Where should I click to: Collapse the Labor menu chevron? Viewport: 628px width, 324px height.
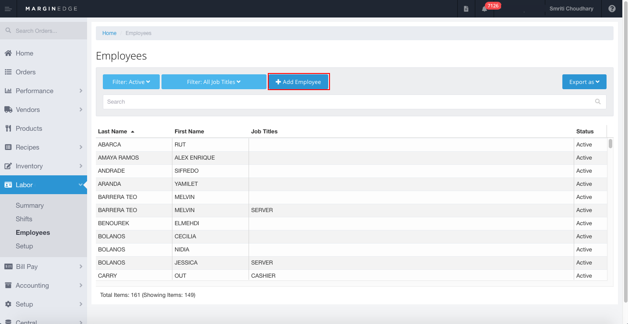coord(81,185)
